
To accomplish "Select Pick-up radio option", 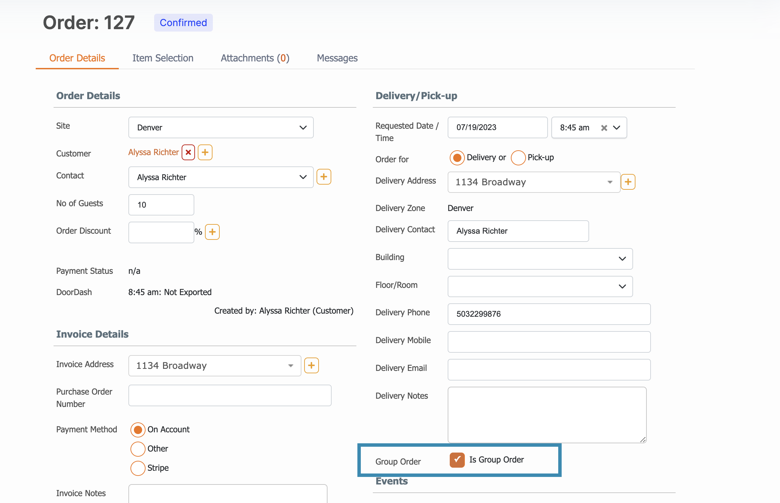I will 518,158.
